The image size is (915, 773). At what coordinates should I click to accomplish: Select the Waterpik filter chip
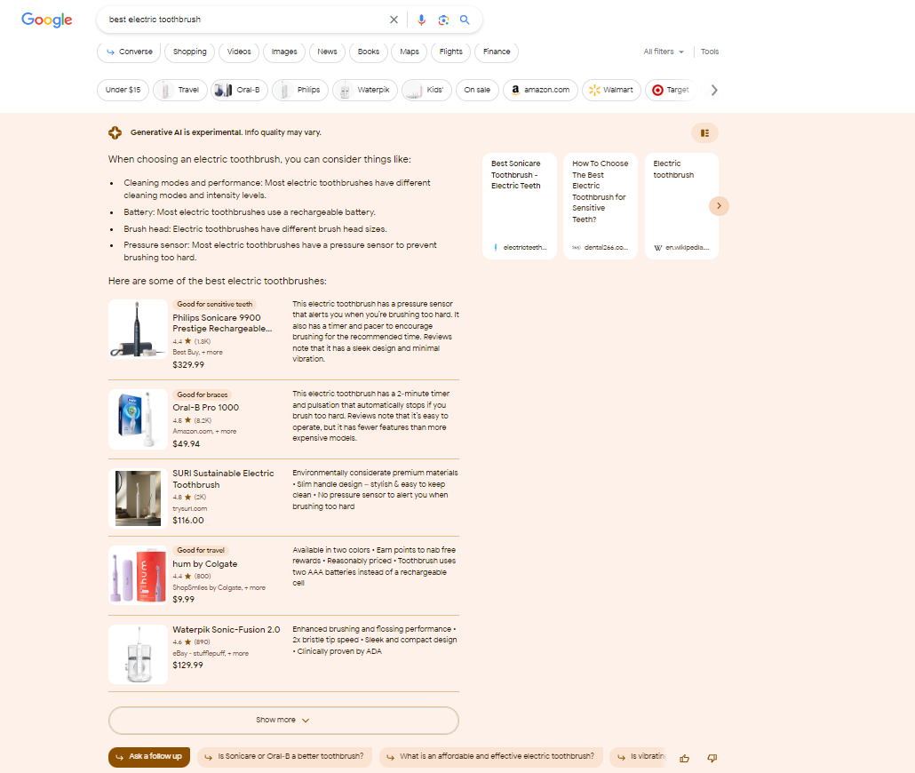tap(365, 90)
